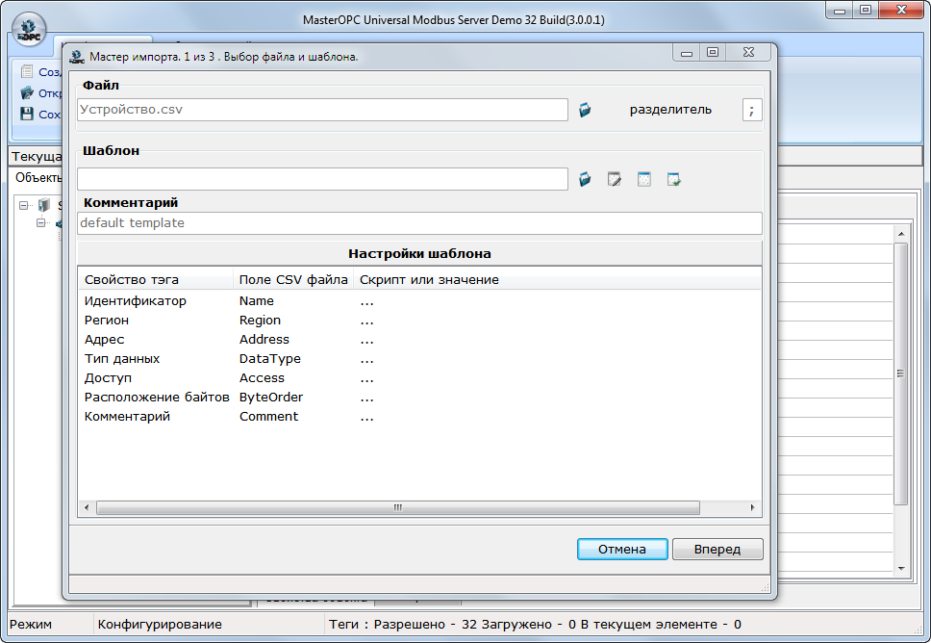Image resolution: width=931 pixels, height=643 pixels.
Task: Maximize the import wizard dialog
Action: [x=713, y=52]
